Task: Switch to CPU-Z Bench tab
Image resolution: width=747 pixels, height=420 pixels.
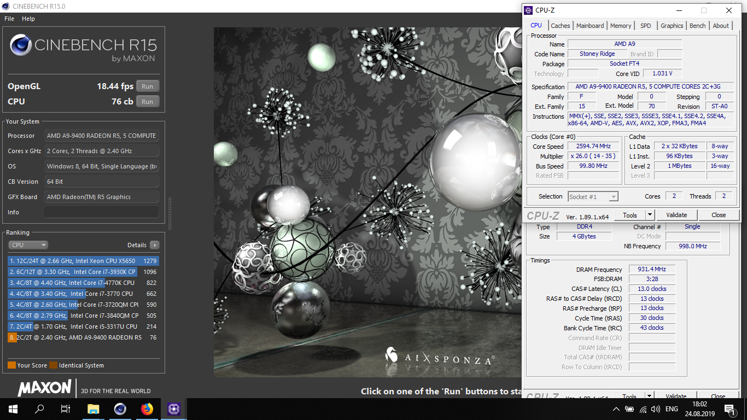Action: pos(697,26)
